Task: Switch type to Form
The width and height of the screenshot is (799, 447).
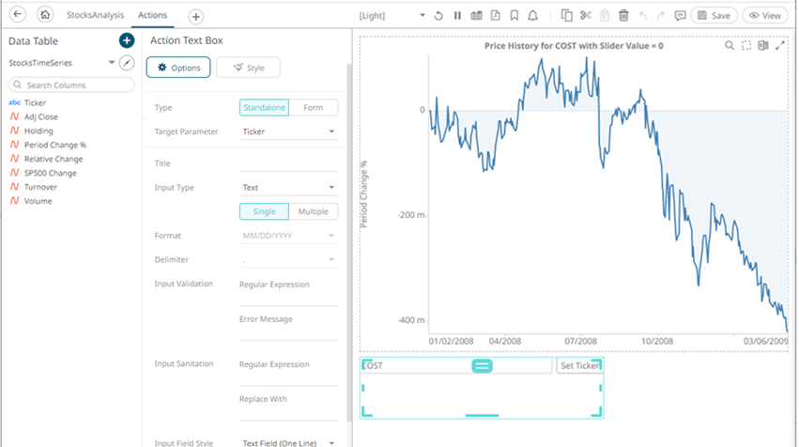Action: click(x=313, y=108)
